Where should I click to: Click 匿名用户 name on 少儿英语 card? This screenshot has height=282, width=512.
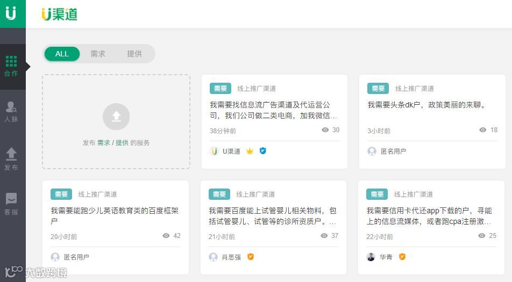[x=76, y=257]
